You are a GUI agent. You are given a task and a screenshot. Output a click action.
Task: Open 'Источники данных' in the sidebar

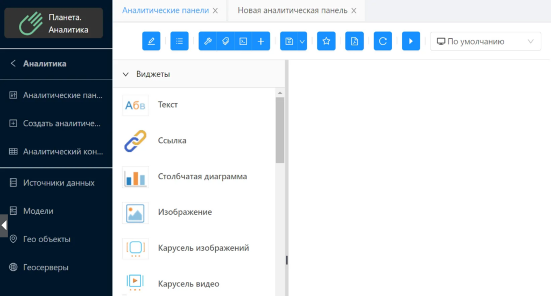point(59,183)
